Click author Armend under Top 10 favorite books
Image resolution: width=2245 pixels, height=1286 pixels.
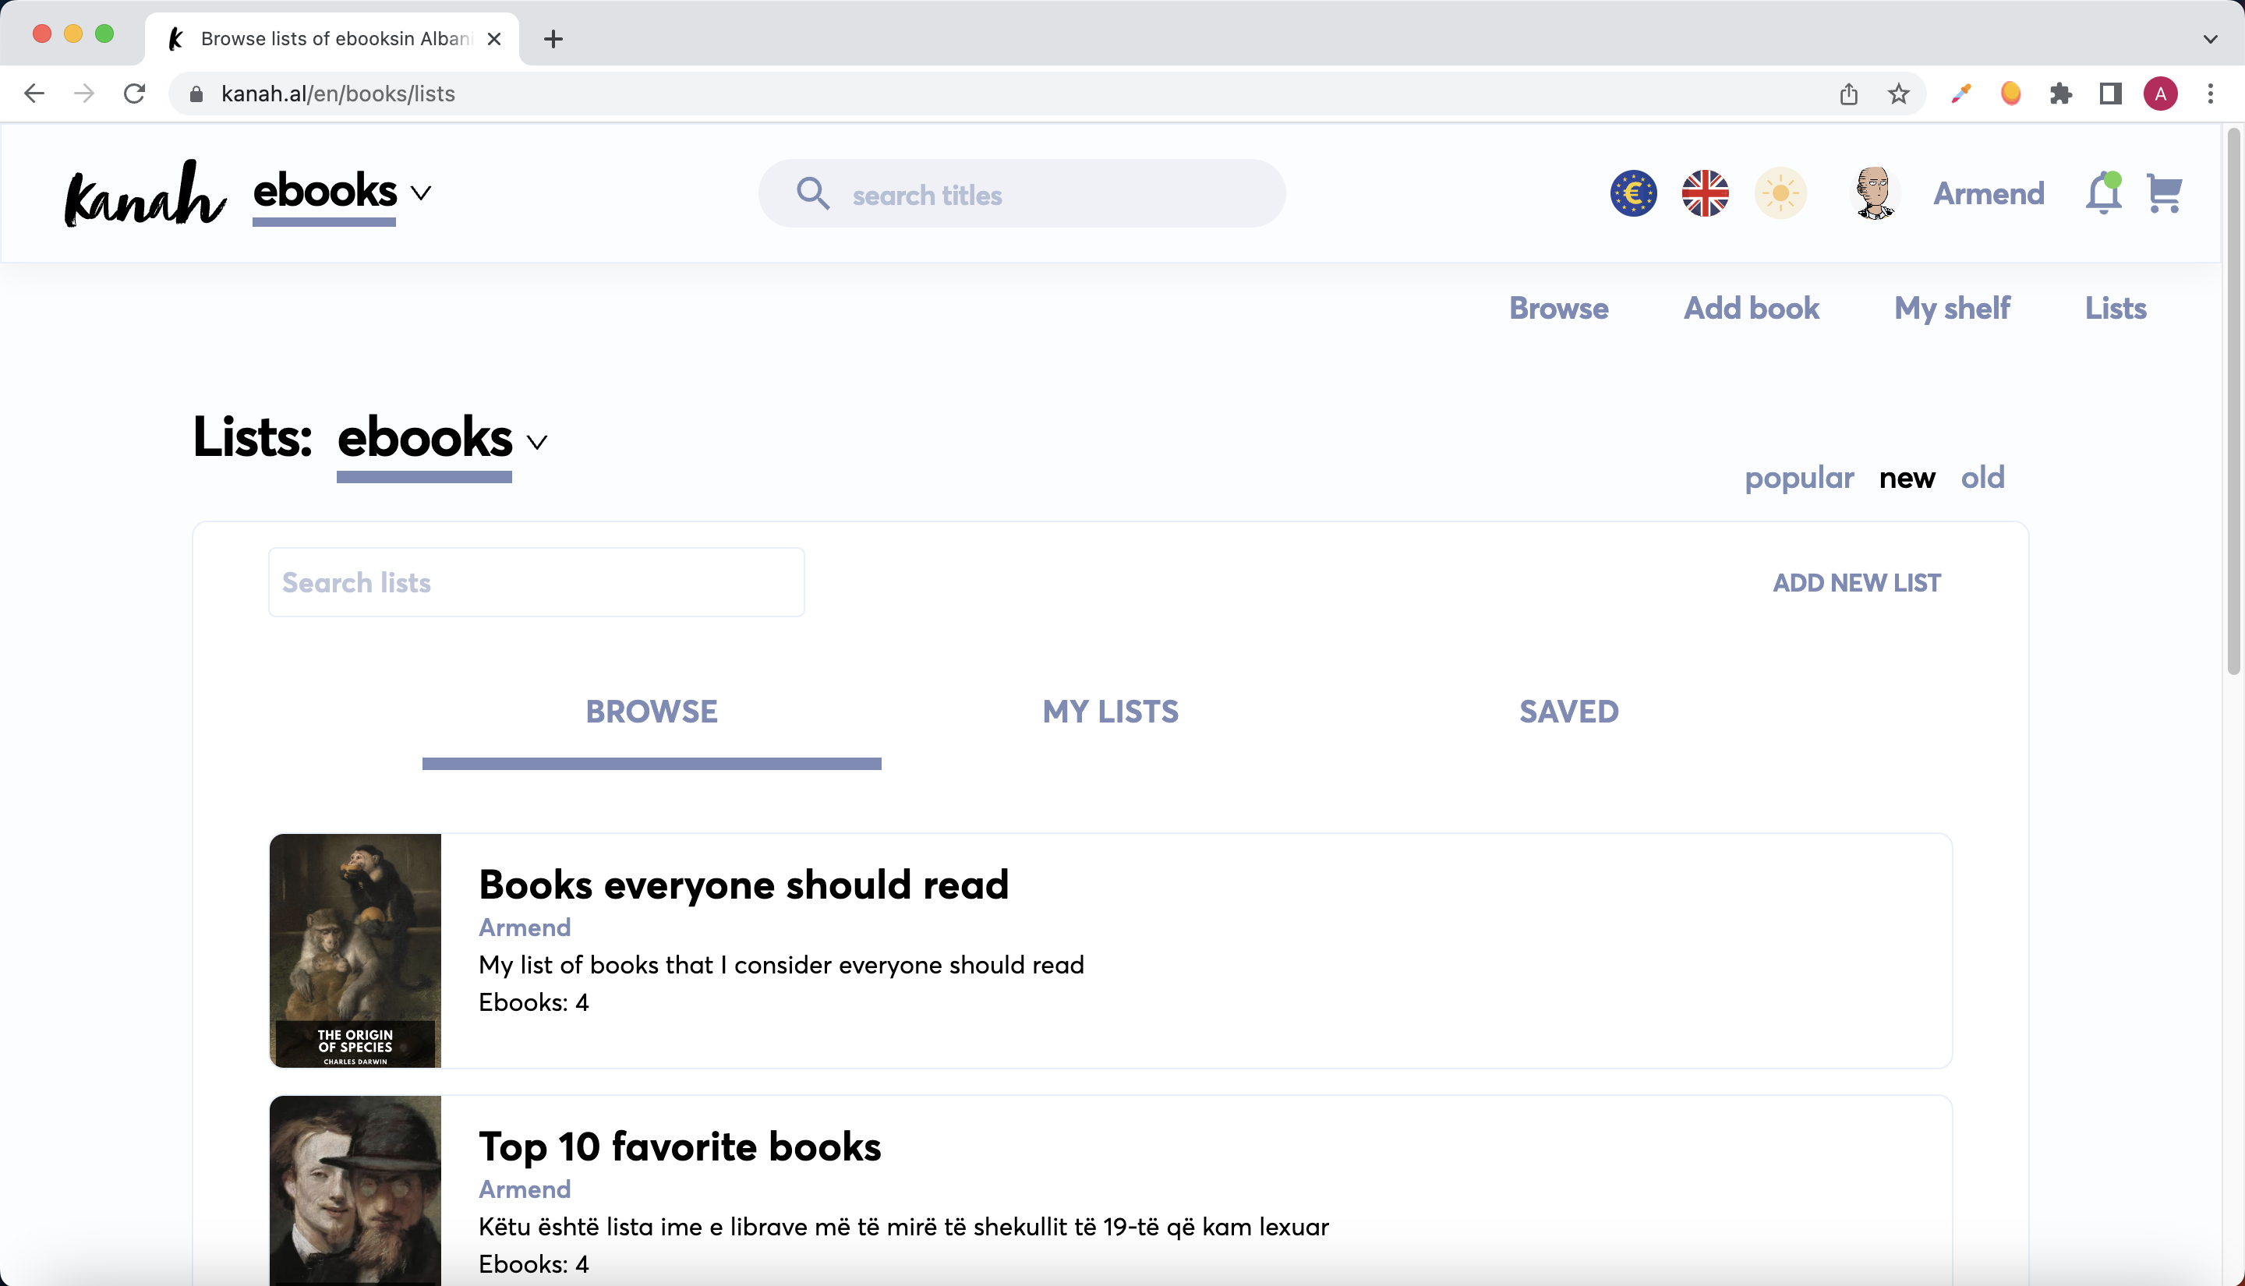pyautogui.click(x=525, y=1189)
